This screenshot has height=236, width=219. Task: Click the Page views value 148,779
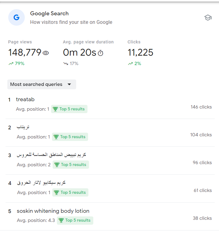pos(25,53)
